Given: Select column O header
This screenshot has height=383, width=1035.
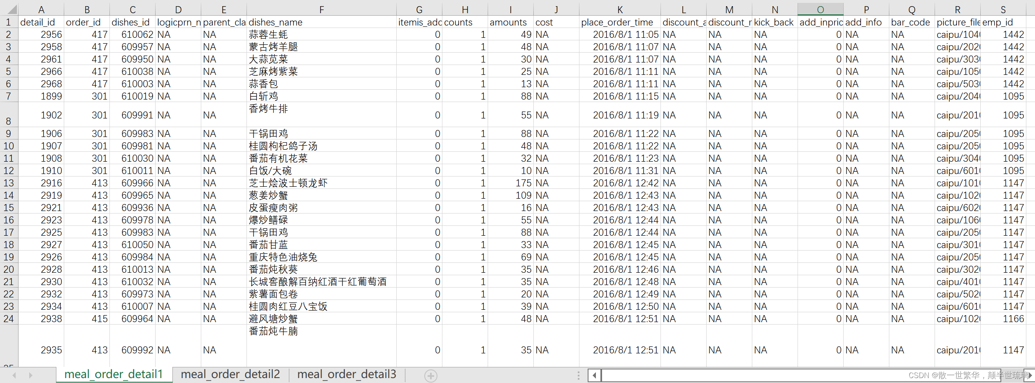Looking at the screenshot, I should pos(820,9).
